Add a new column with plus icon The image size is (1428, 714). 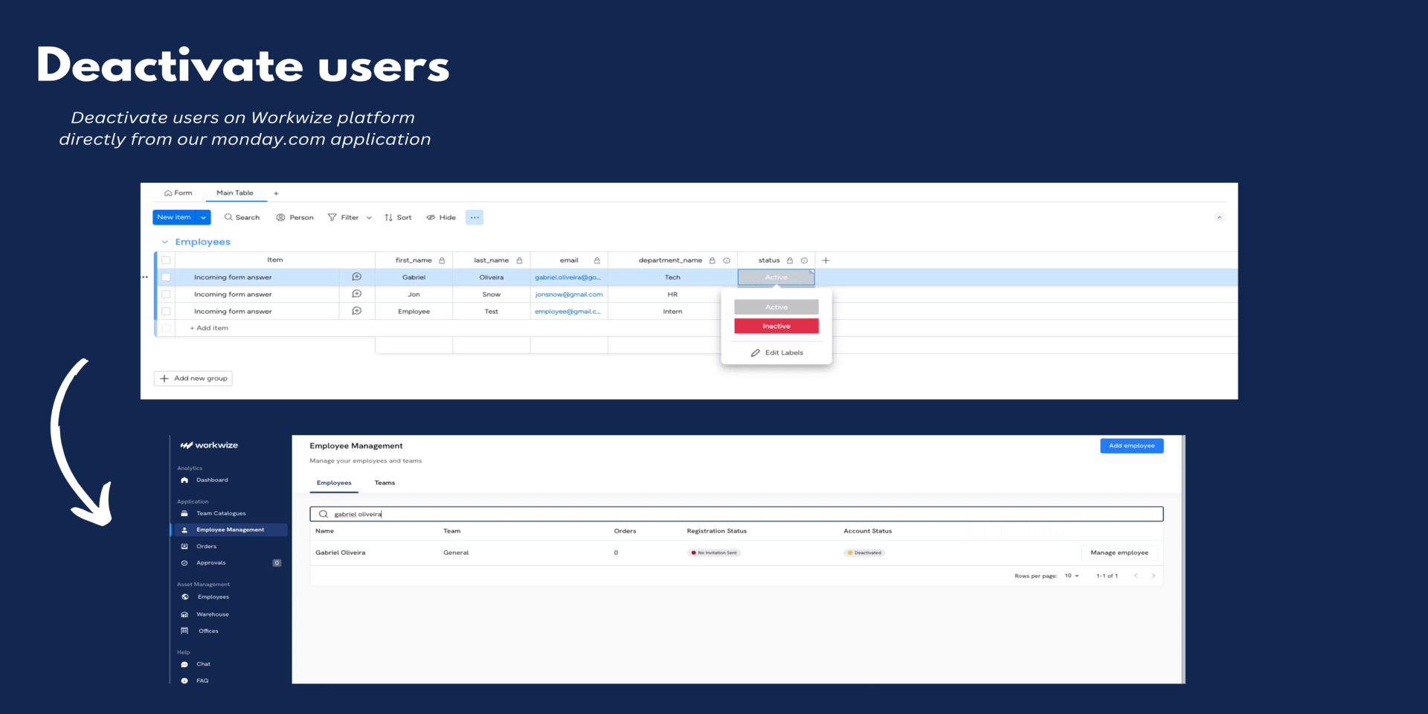coord(826,260)
